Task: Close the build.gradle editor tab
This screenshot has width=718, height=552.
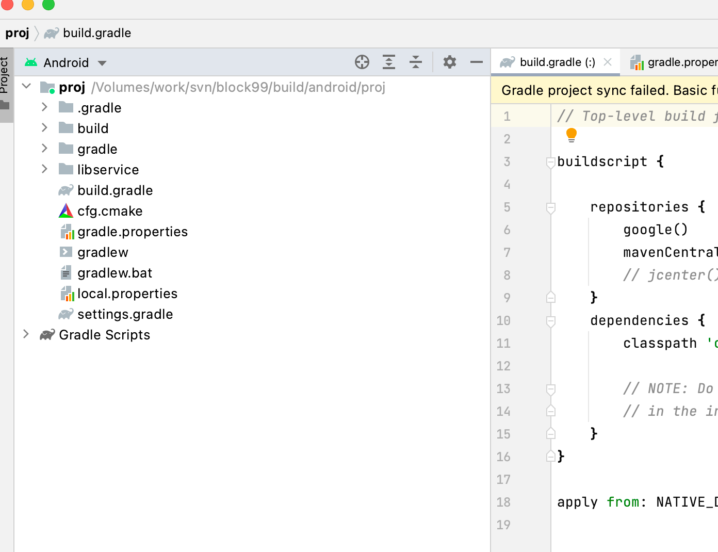Action: click(608, 62)
